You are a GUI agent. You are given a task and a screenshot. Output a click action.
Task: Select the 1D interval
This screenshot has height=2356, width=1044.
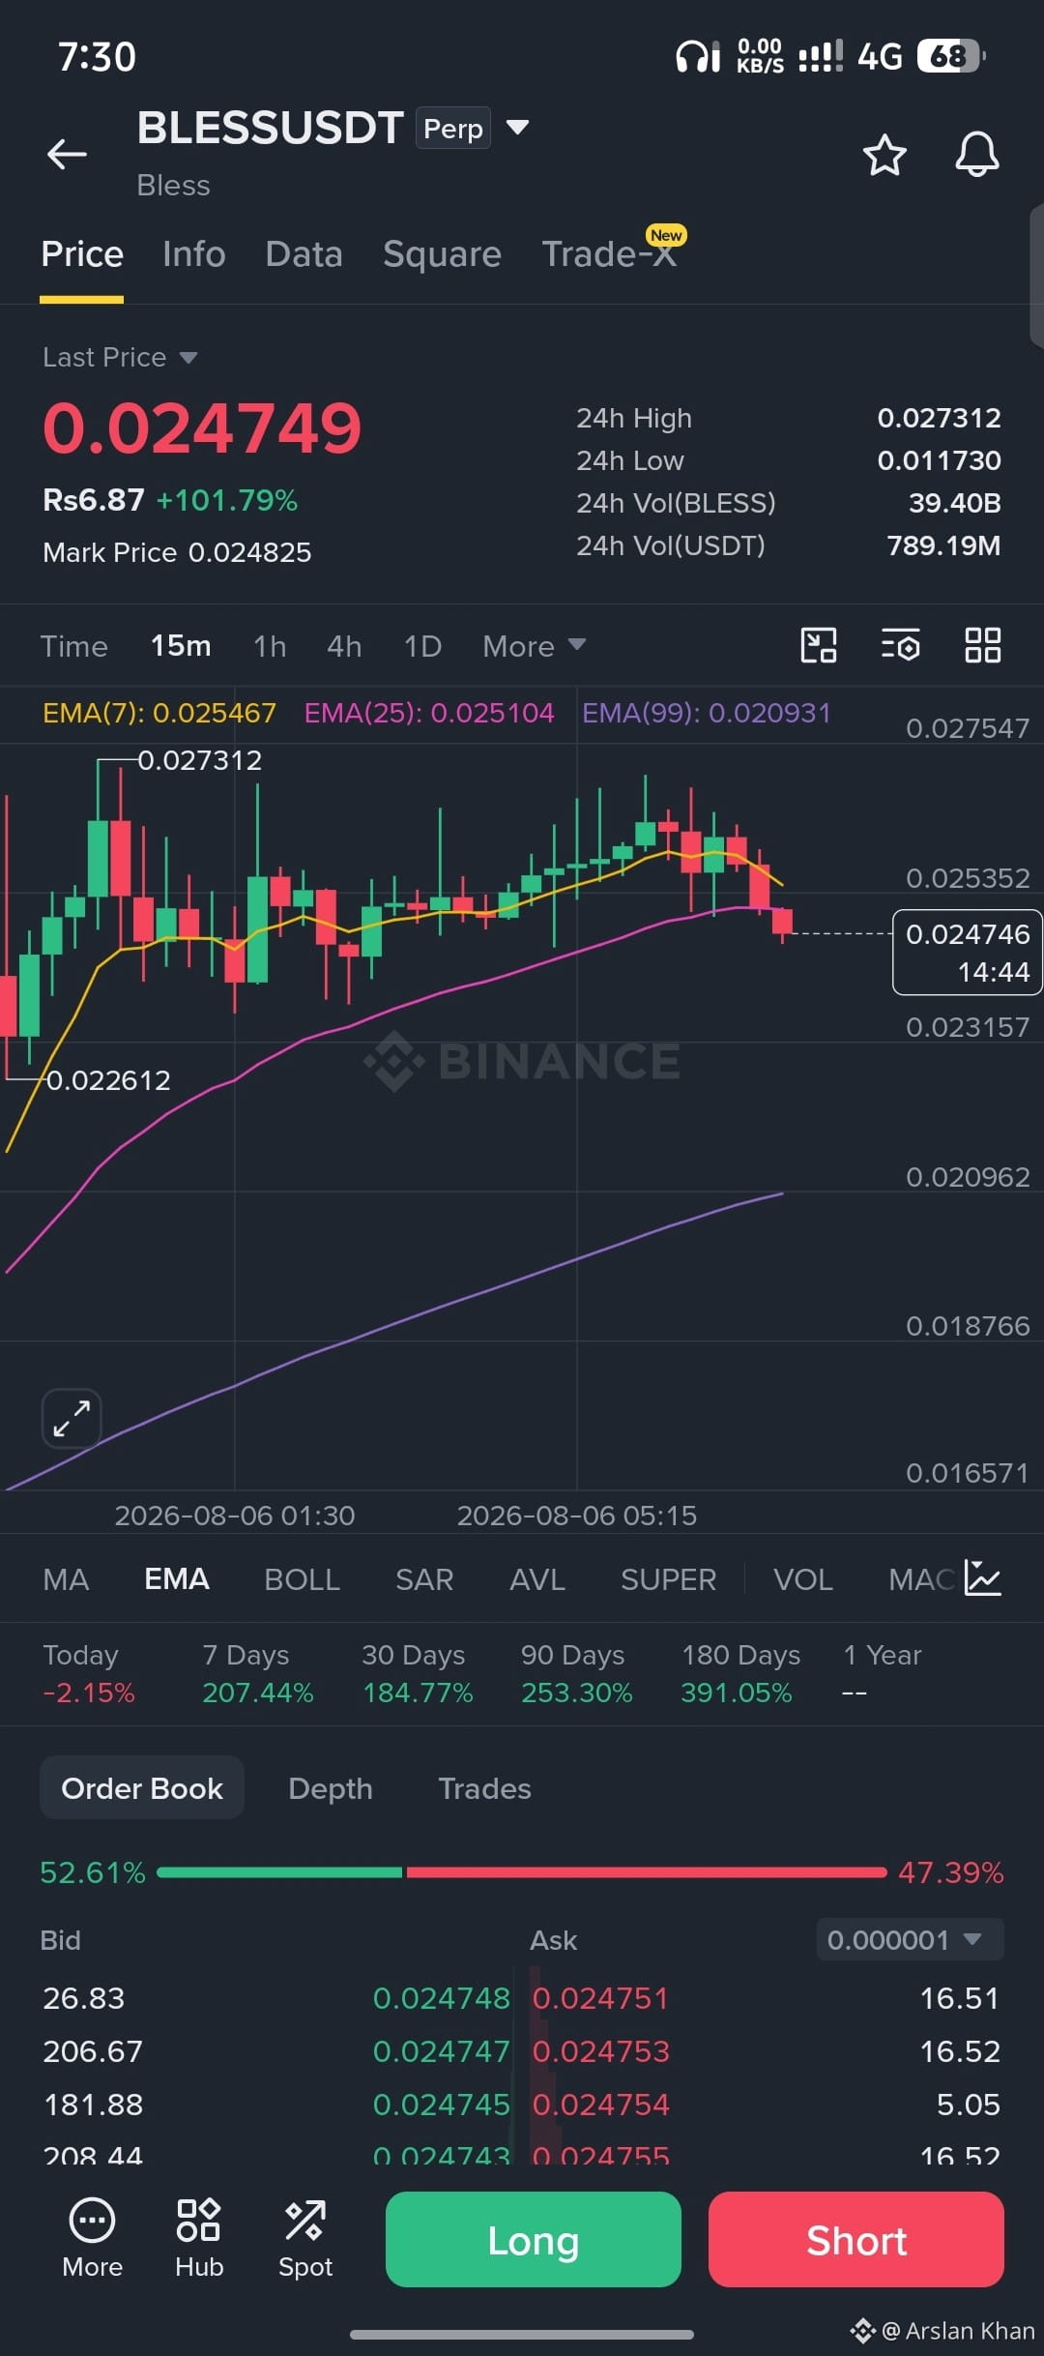(422, 646)
